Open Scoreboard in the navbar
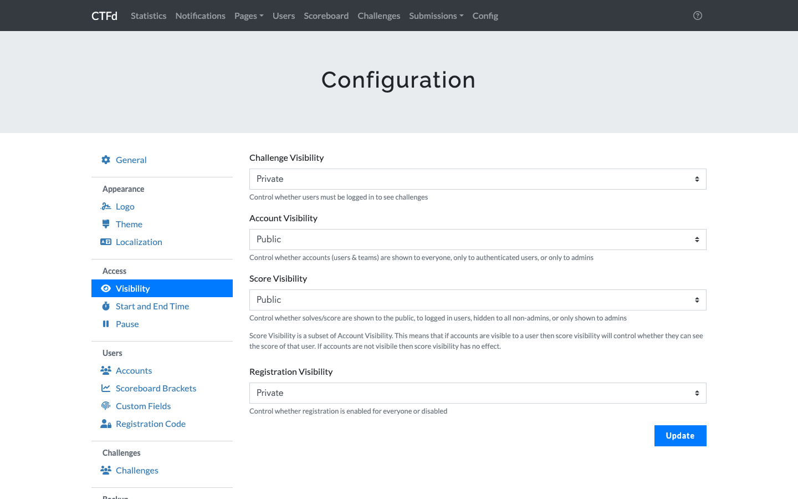Image resolution: width=798 pixels, height=499 pixels. (326, 16)
